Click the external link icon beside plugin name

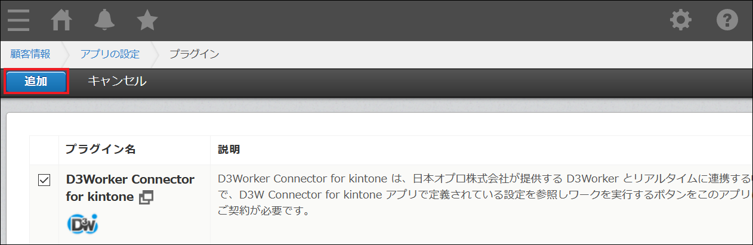click(146, 197)
